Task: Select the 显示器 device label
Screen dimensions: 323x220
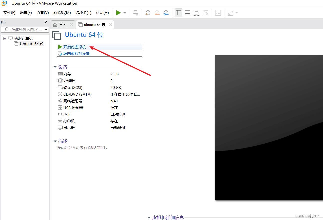Action: 69,128
